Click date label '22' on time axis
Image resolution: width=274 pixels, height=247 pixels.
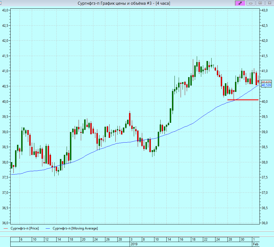(x=206, y=239)
